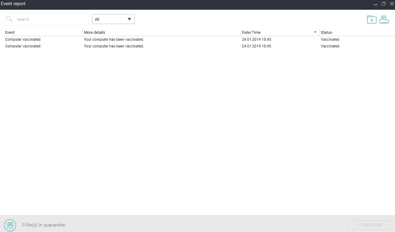The height and width of the screenshot is (232, 395).
Task: Sort by the Status column header
Action: (326, 32)
